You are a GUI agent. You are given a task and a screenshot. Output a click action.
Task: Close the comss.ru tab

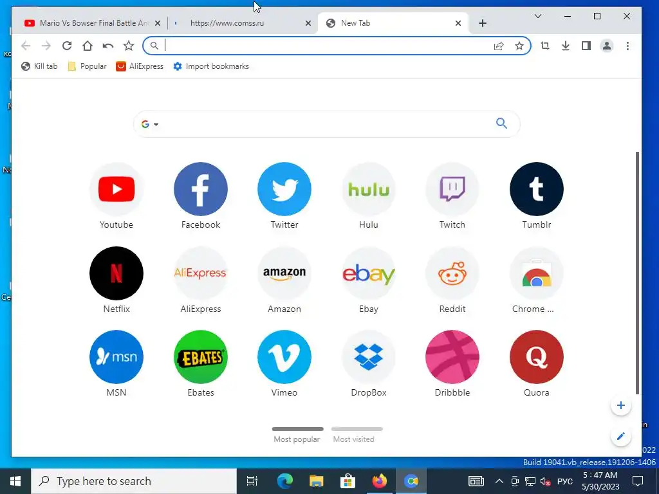click(x=308, y=23)
